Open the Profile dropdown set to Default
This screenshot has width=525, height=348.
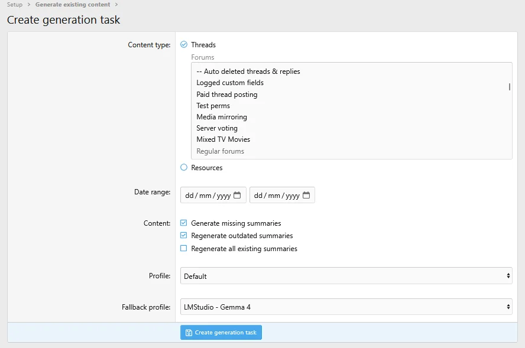point(346,276)
